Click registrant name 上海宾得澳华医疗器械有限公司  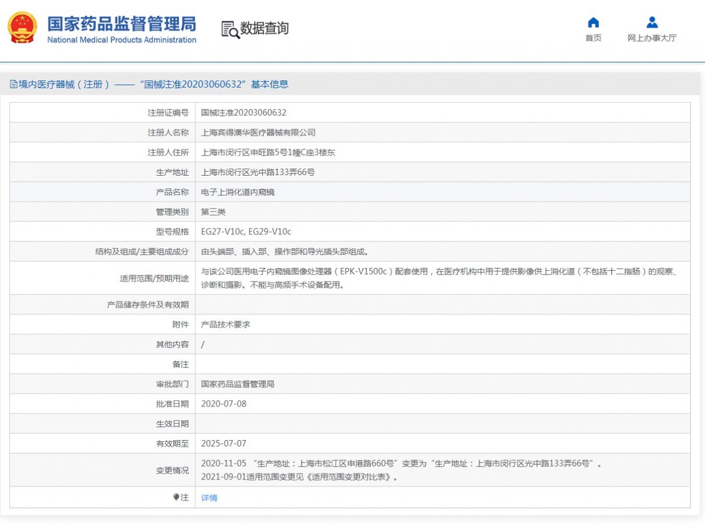click(x=258, y=133)
